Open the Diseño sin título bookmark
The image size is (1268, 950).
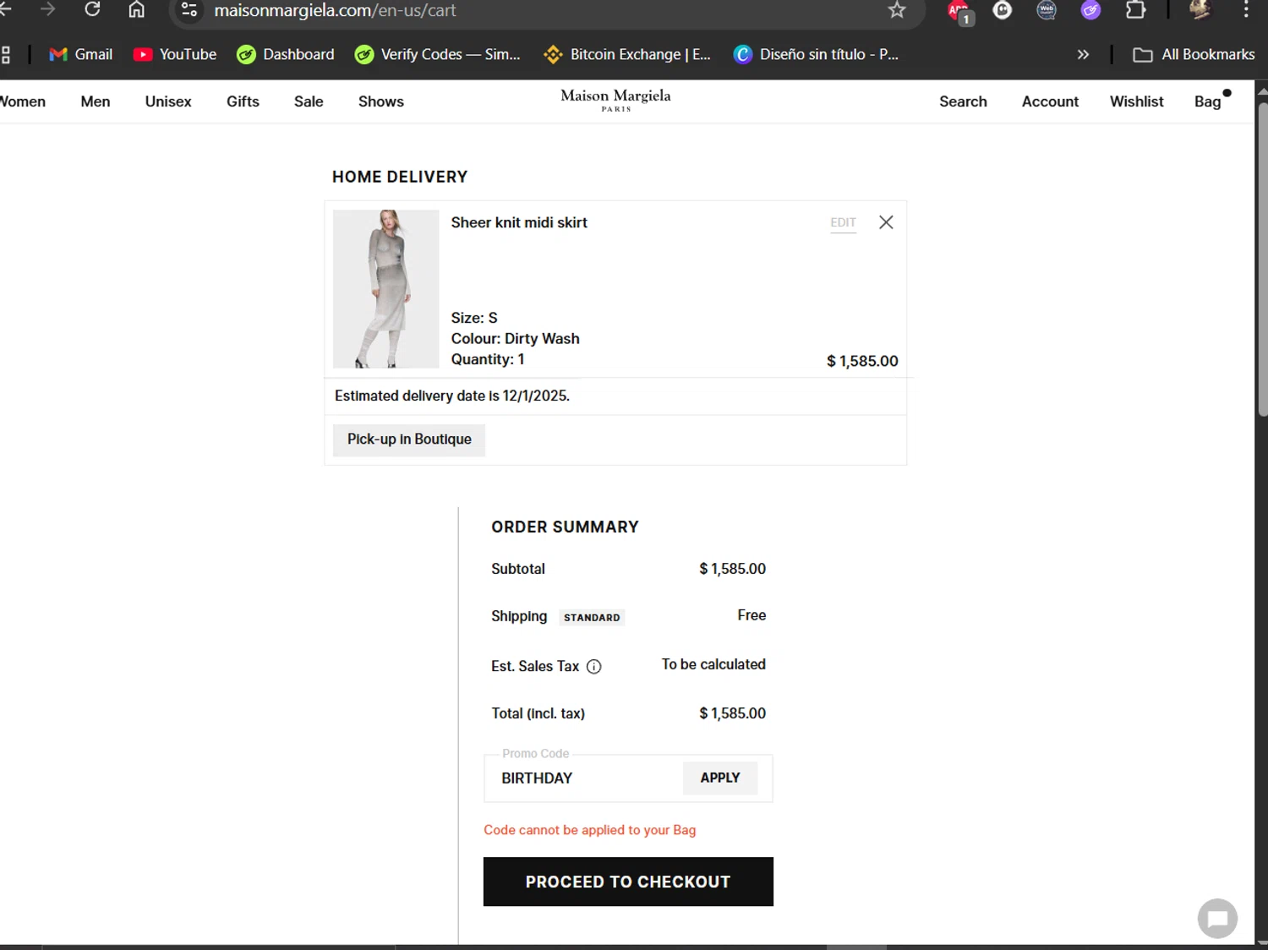[816, 54]
